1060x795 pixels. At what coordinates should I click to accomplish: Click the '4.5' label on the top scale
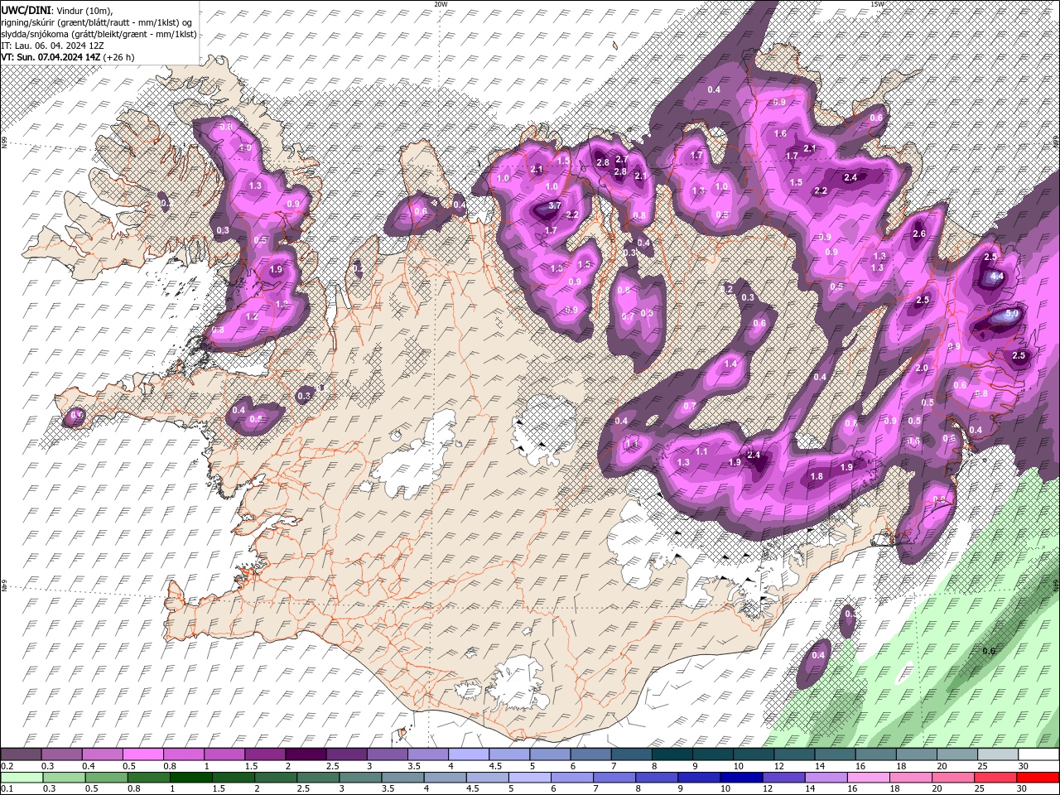click(x=495, y=766)
